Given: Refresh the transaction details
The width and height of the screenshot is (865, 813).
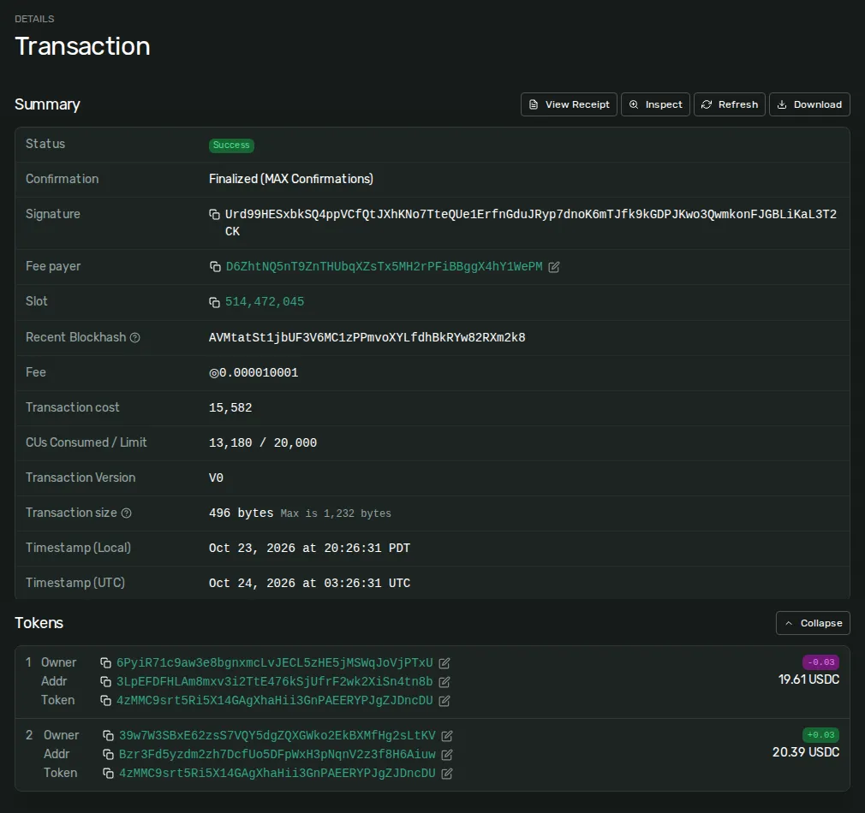Looking at the screenshot, I should coord(730,104).
